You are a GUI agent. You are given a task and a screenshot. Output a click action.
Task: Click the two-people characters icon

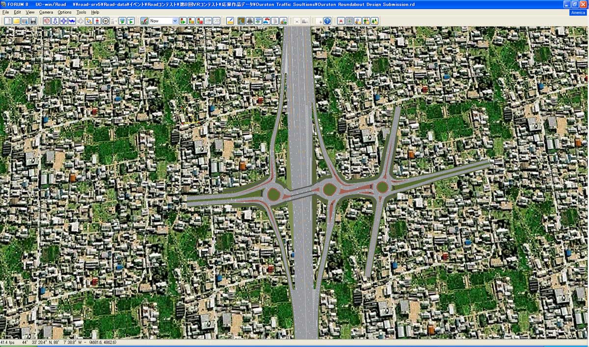366,21
